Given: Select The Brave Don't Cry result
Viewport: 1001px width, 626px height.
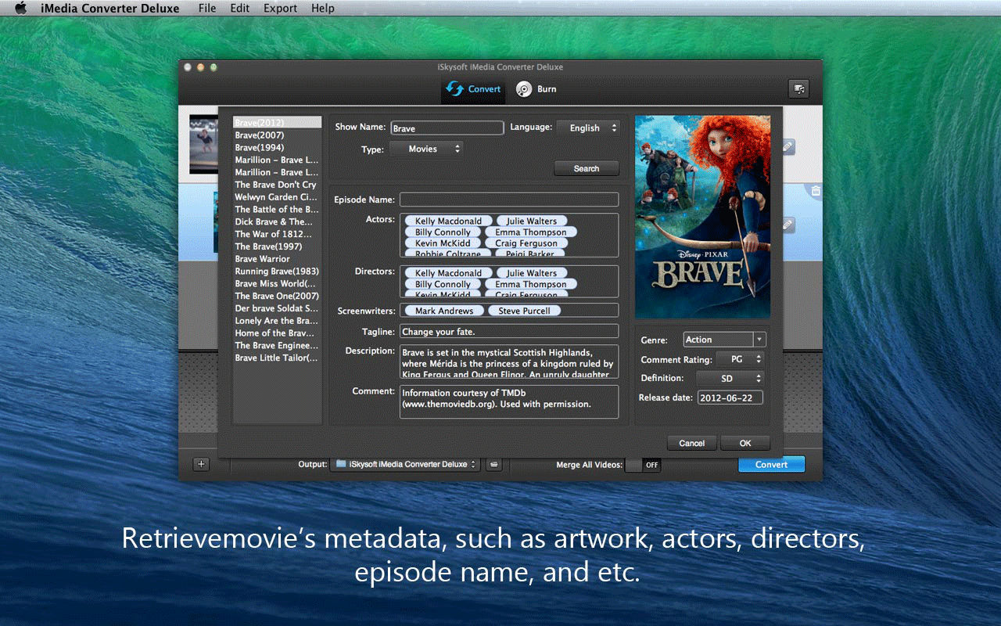Looking at the screenshot, I should (x=278, y=185).
